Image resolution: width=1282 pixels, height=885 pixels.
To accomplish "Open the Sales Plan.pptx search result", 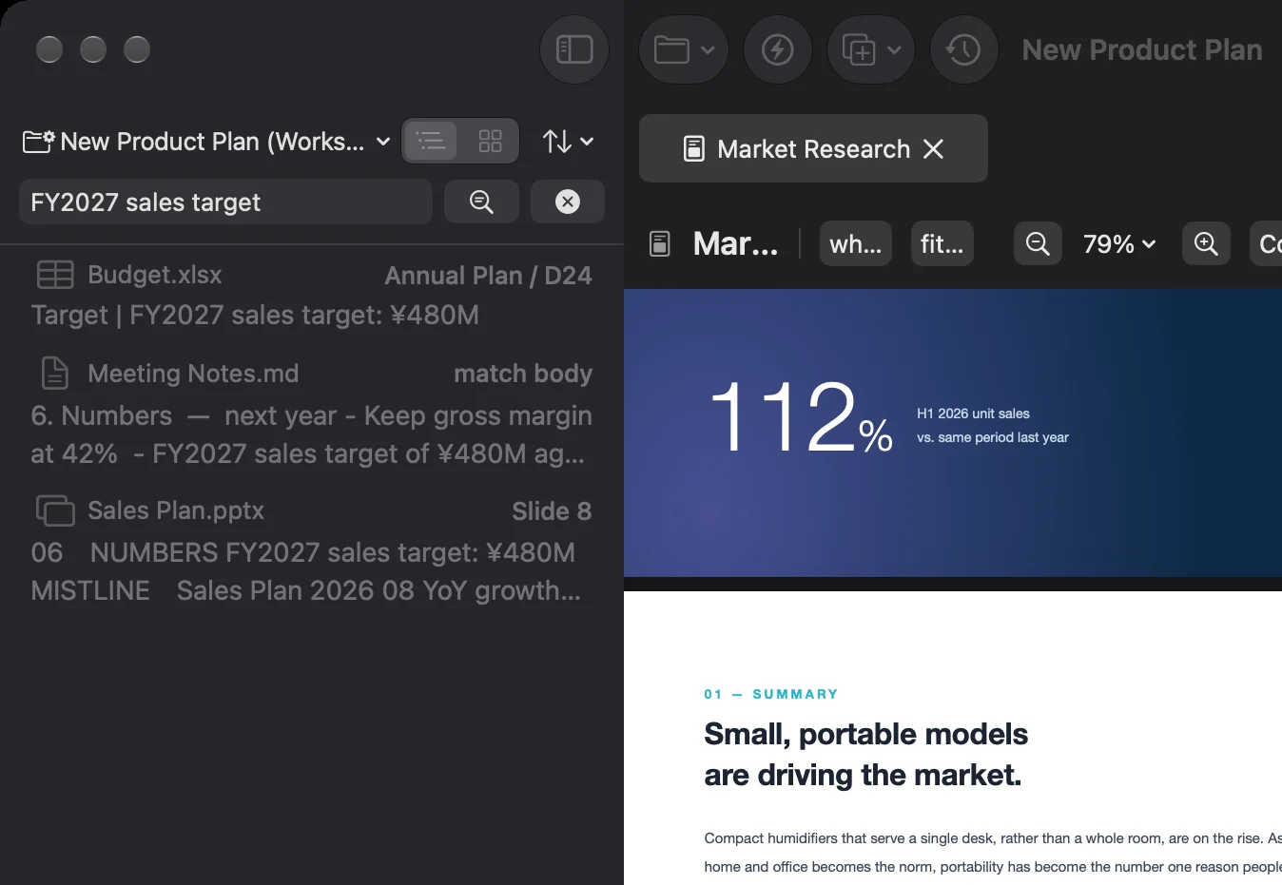I will coord(312,549).
